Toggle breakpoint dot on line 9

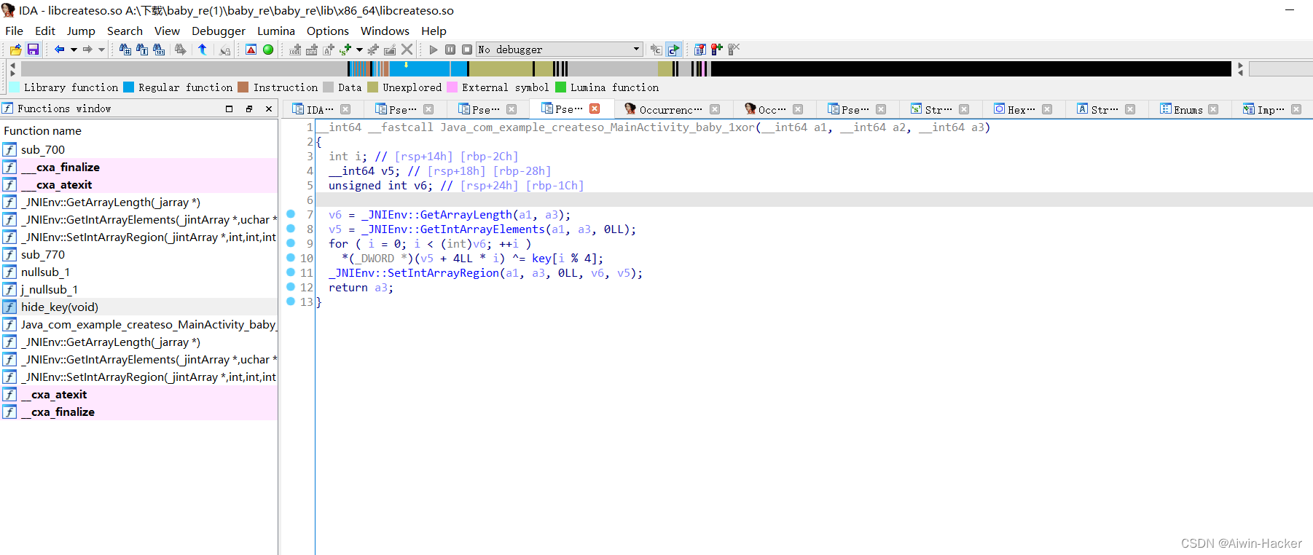tap(291, 243)
